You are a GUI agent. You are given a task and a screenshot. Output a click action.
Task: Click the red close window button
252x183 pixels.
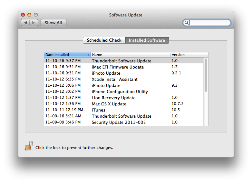coord(23,15)
